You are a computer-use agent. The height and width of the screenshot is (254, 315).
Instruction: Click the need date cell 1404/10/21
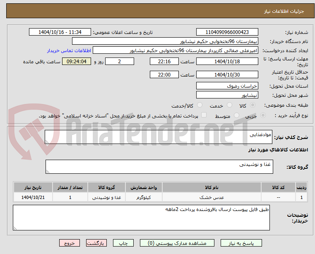[x=33, y=197]
